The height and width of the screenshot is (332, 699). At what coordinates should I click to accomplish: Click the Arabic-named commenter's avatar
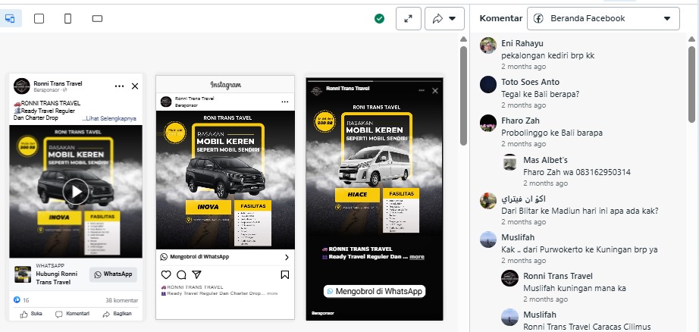488,201
